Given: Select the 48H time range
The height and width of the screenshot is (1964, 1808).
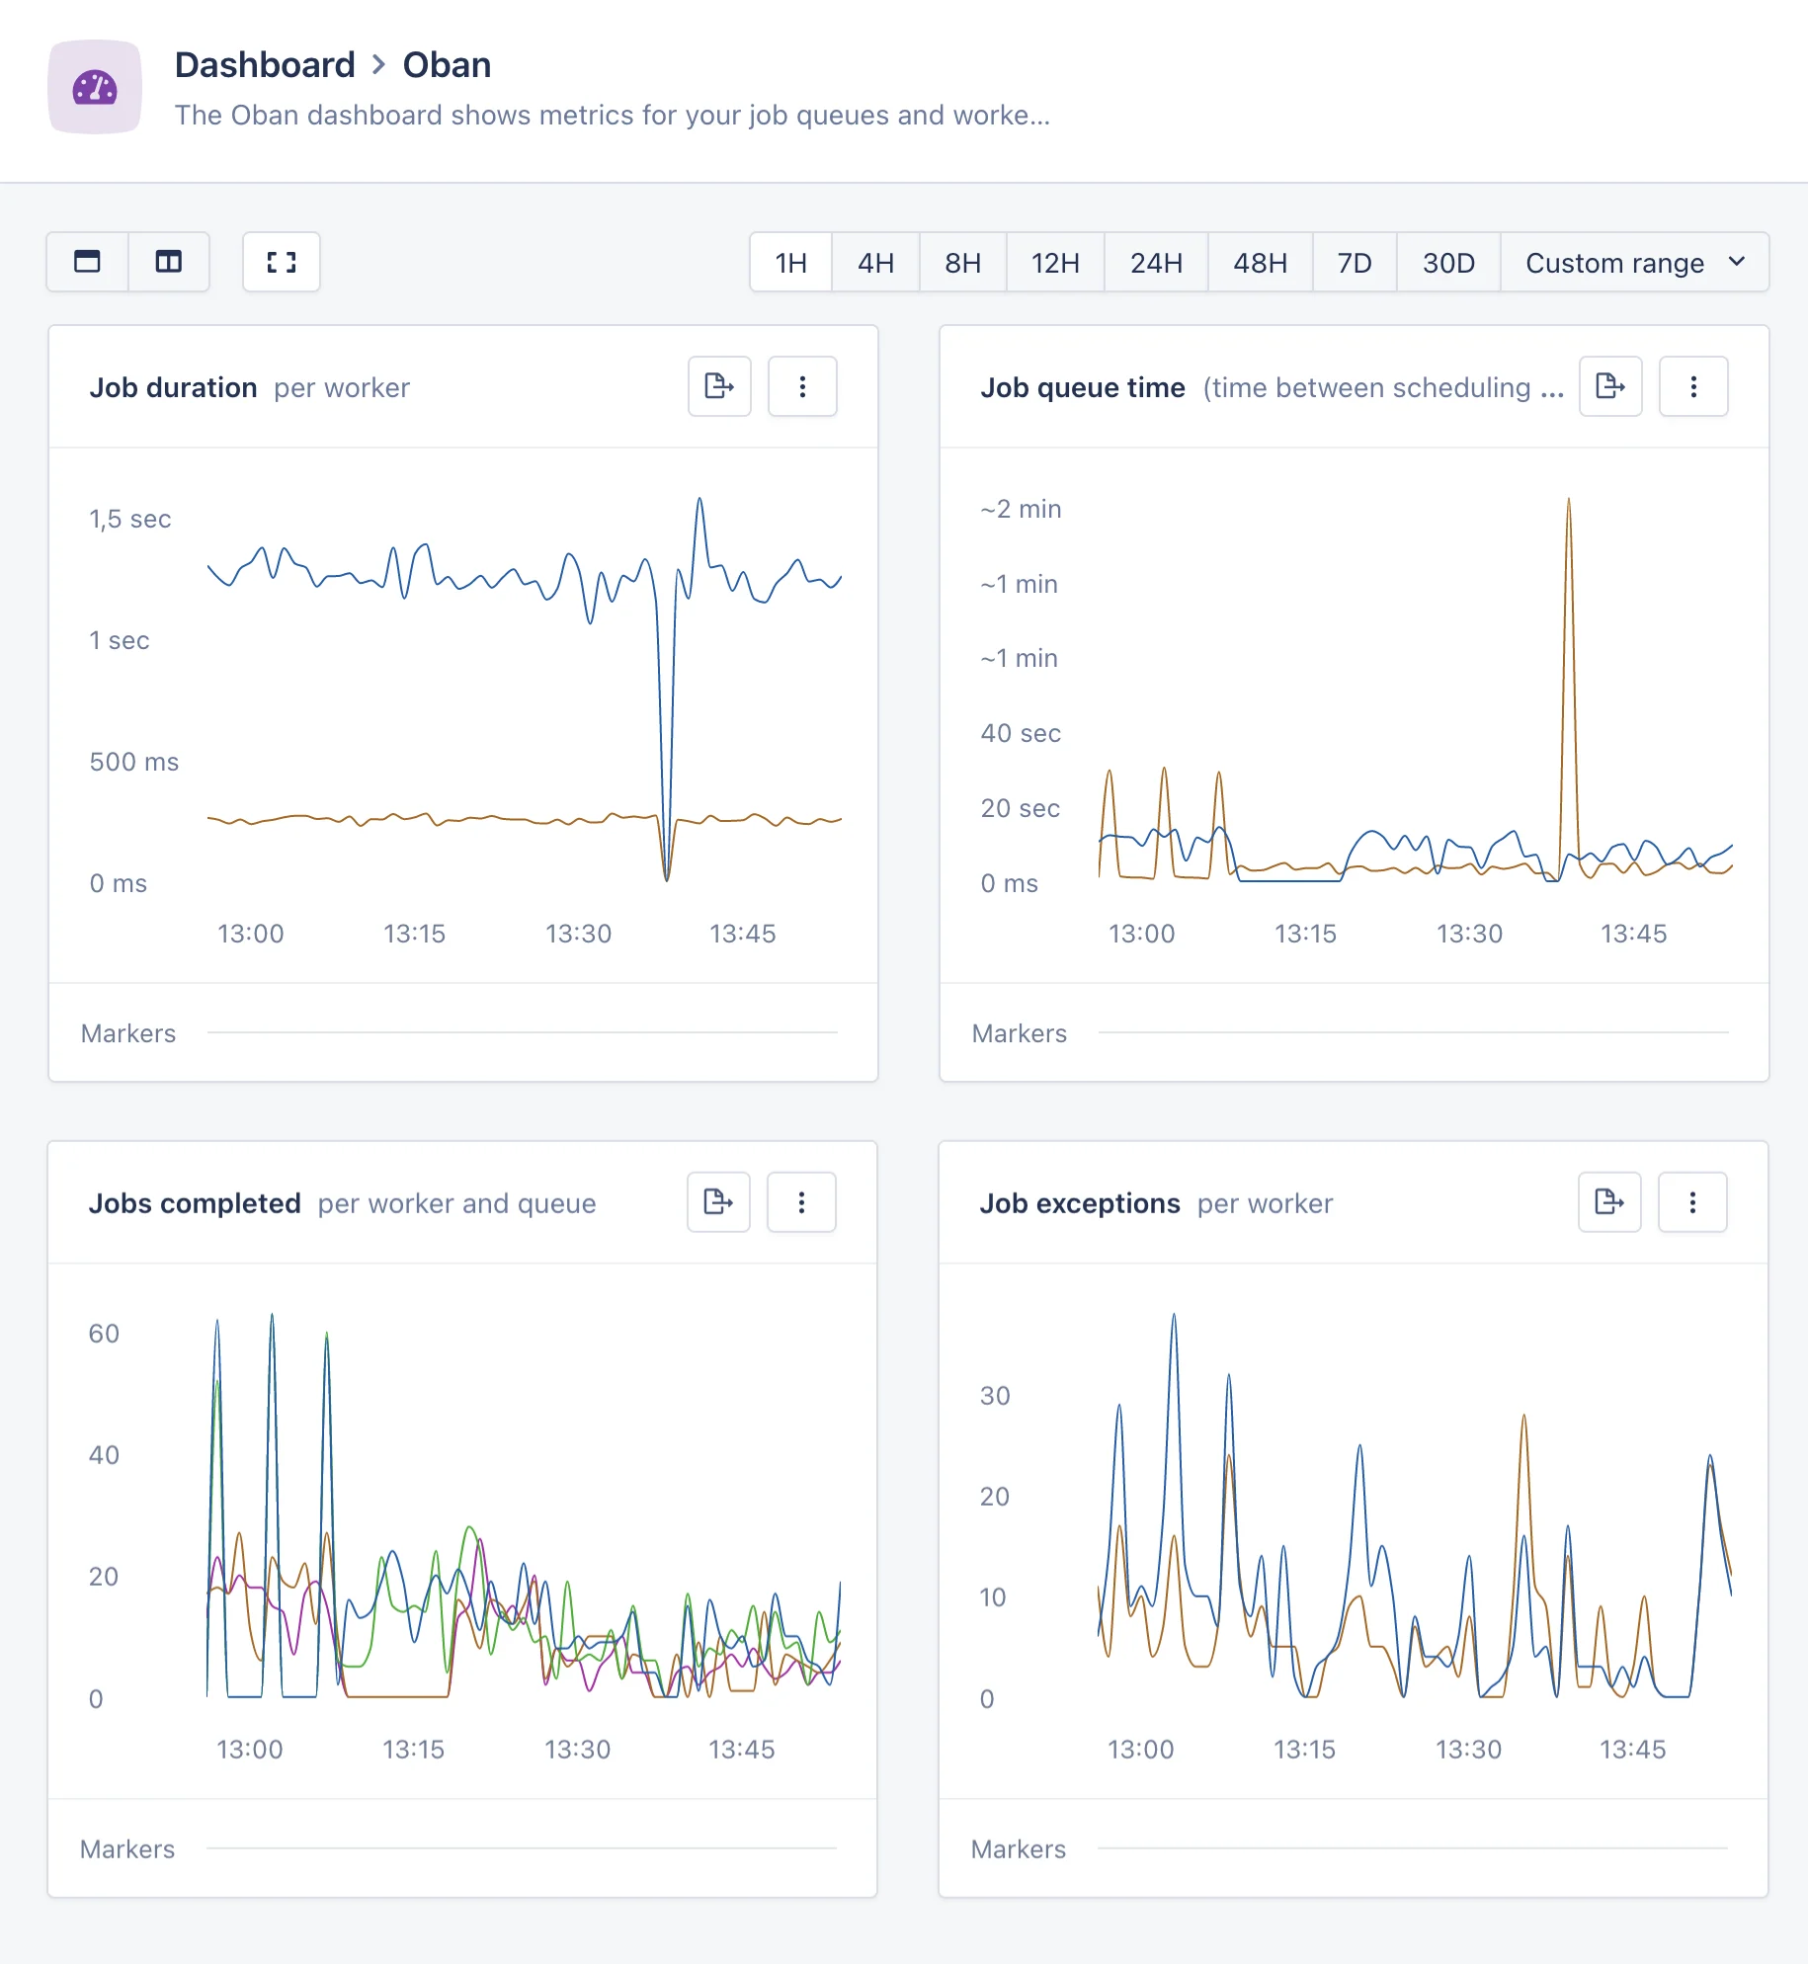Looking at the screenshot, I should (x=1261, y=263).
